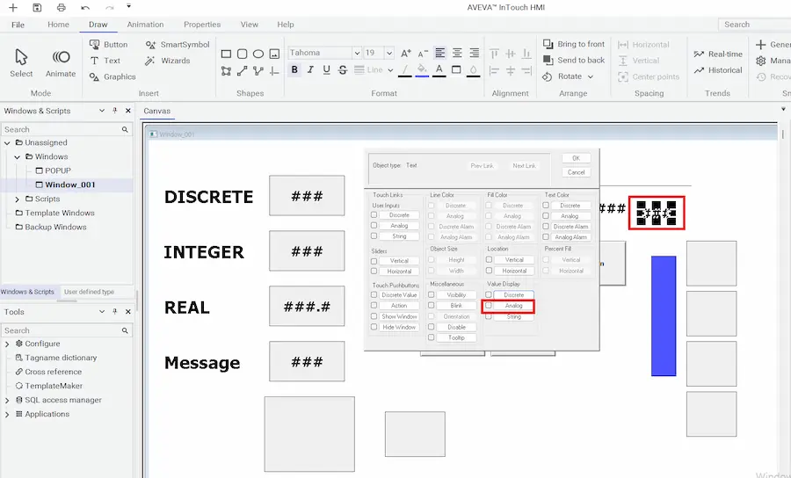Click the Print icon in title bar
This screenshot has width=791, height=478.
click(x=61, y=8)
